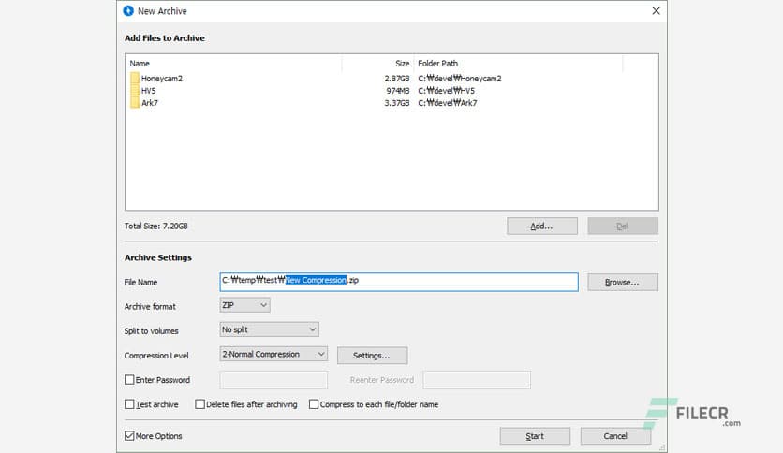Toggle the Test archive checkbox
Viewport: 783px width, 453px height.
pyautogui.click(x=129, y=404)
